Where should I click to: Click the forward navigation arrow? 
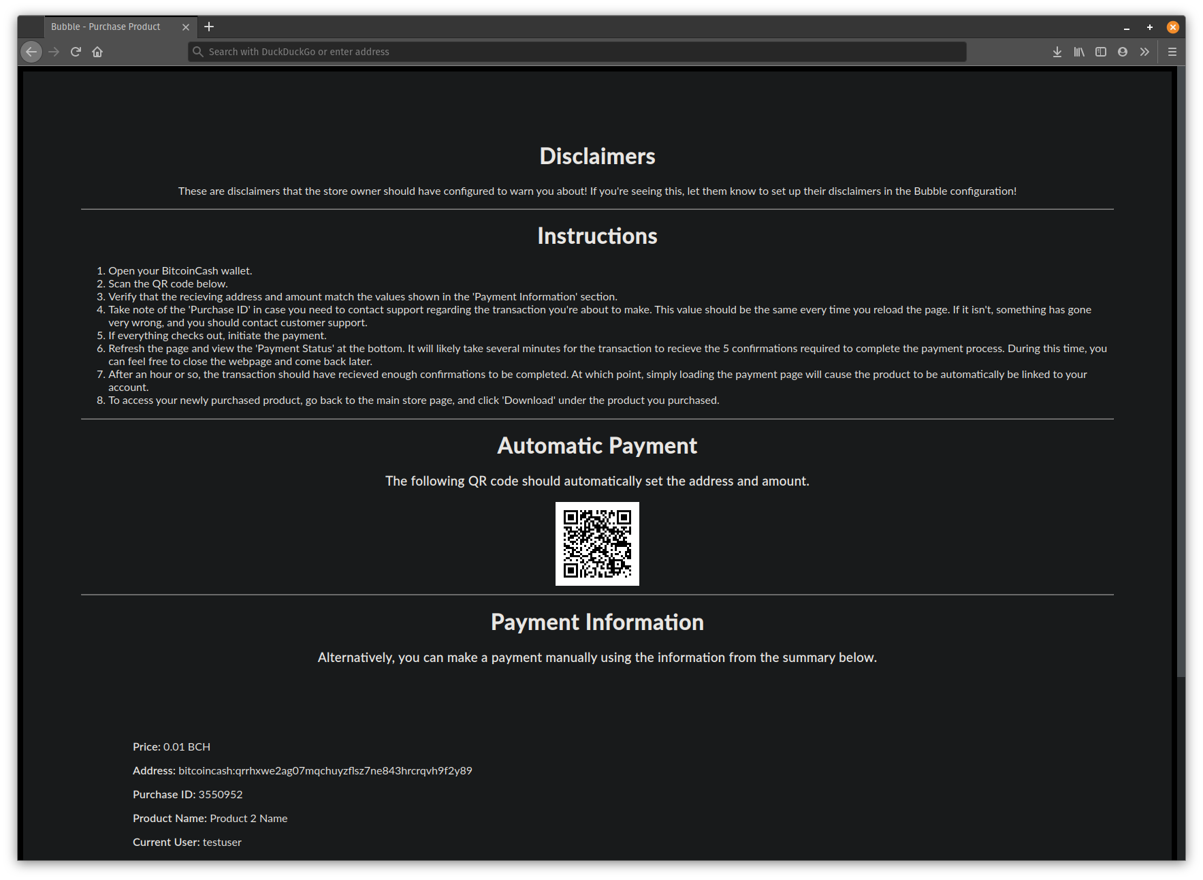pos(54,52)
